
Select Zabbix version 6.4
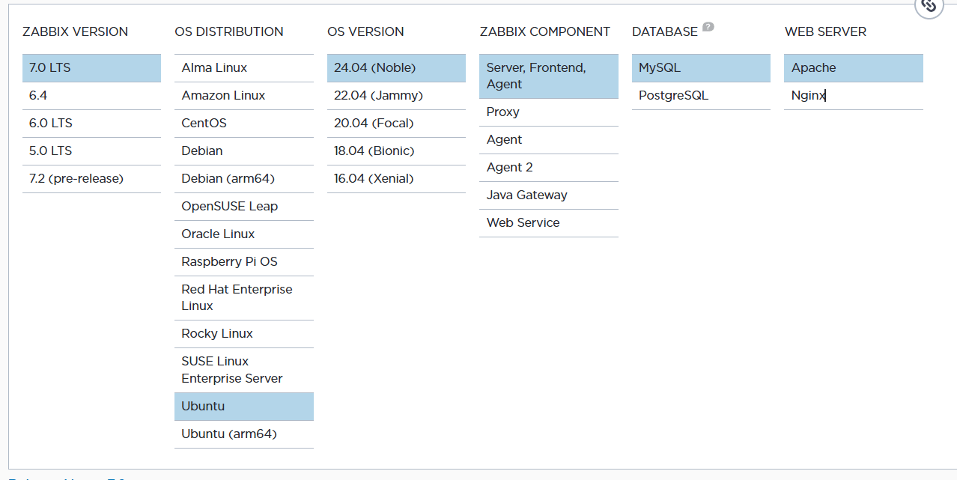91,96
